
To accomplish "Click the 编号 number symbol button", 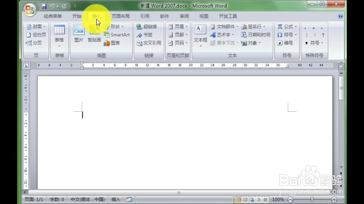I will pyautogui.click(x=285, y=43).
